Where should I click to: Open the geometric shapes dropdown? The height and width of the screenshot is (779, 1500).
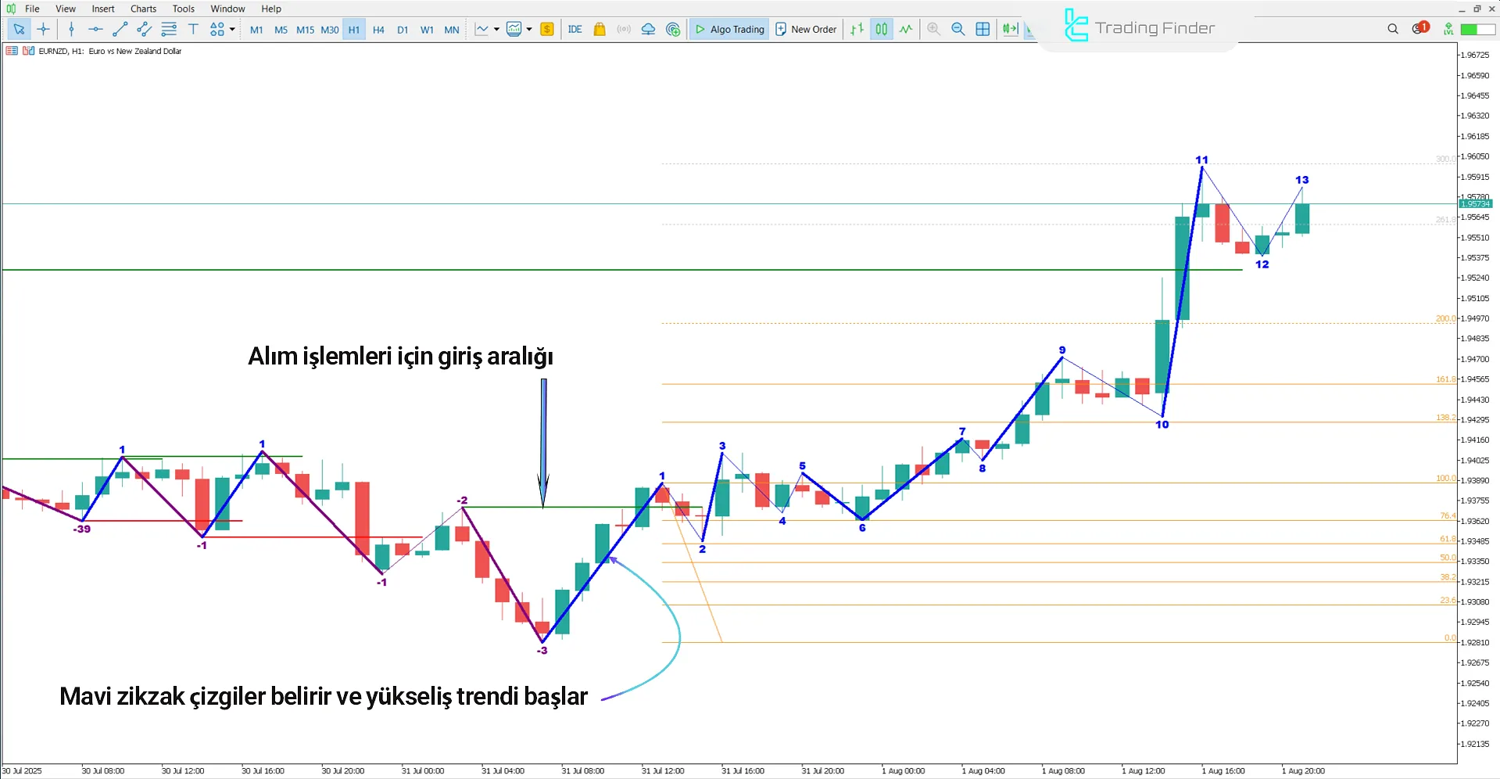pos(231,29)
